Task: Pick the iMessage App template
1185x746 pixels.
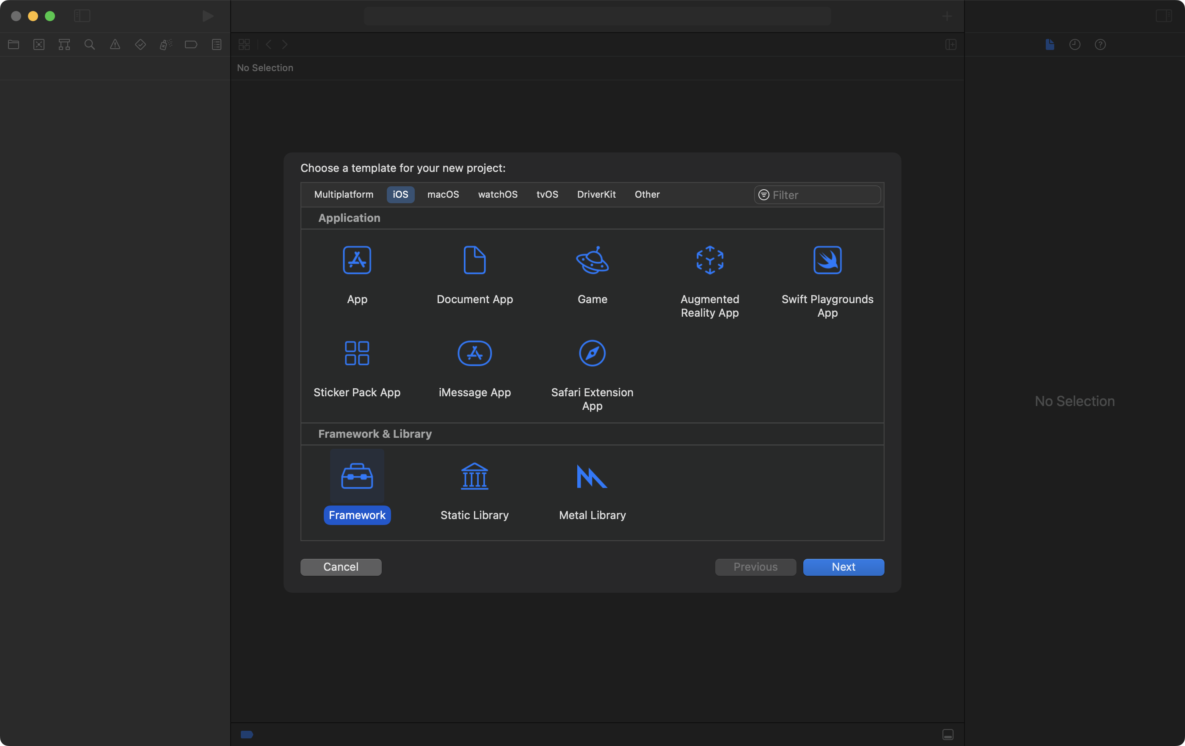Action: pos(474,353)
